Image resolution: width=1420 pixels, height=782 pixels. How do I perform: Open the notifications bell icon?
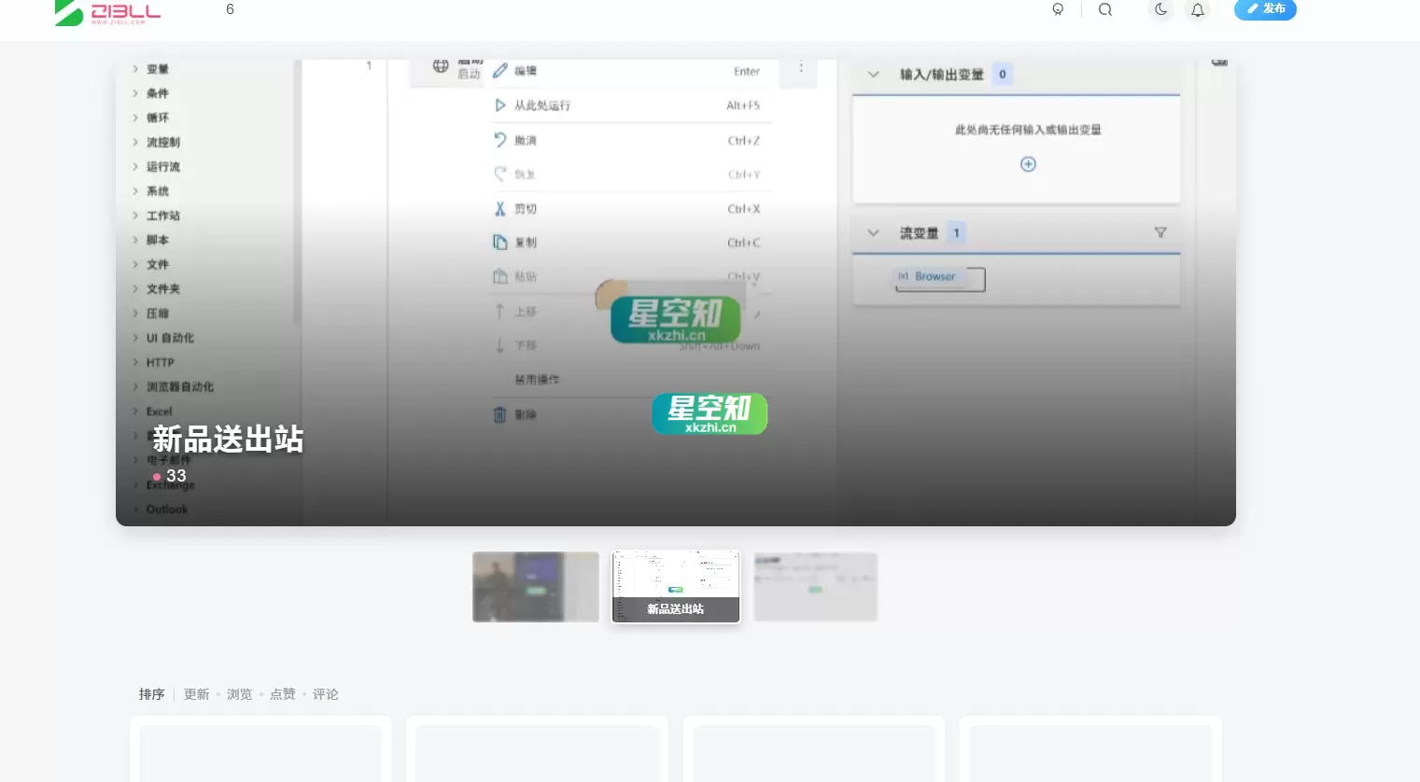(1198, 9)
